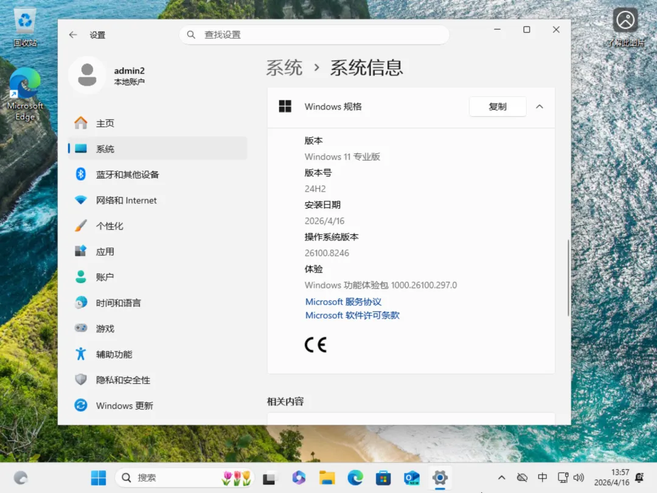Select 系统 in the settings sidebar
The image size is (657, 493).
coord(157,149)
